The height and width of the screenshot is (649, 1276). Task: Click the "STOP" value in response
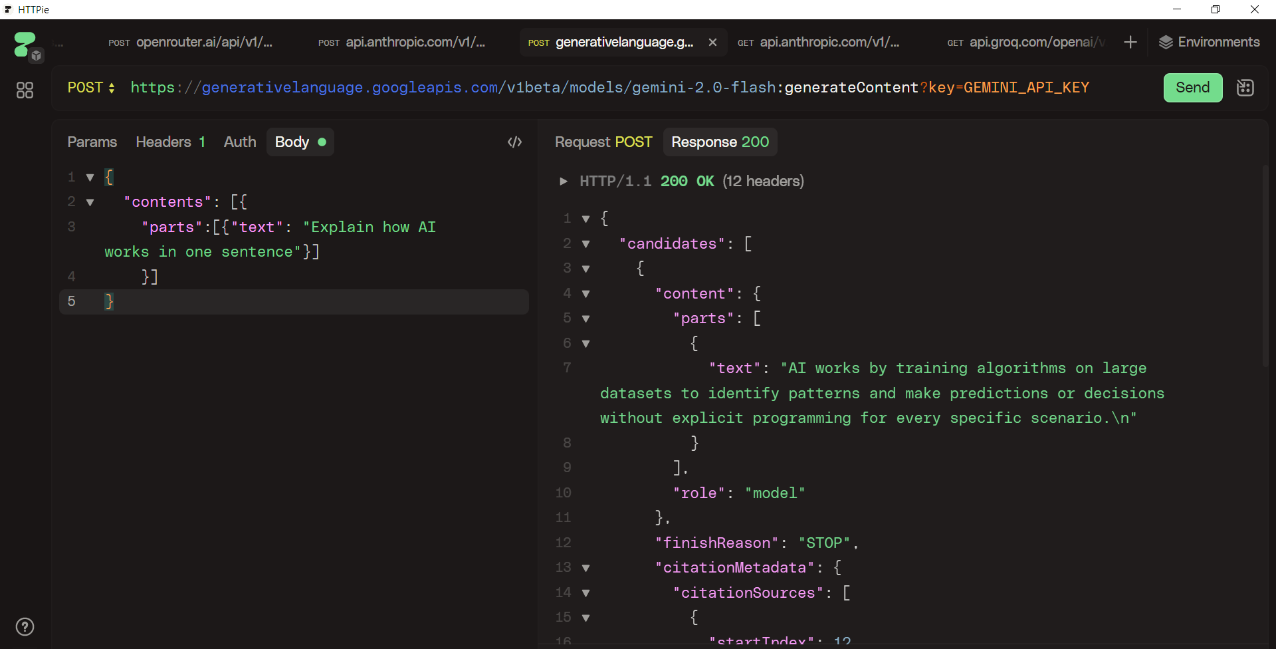click(x=824, y=543)
